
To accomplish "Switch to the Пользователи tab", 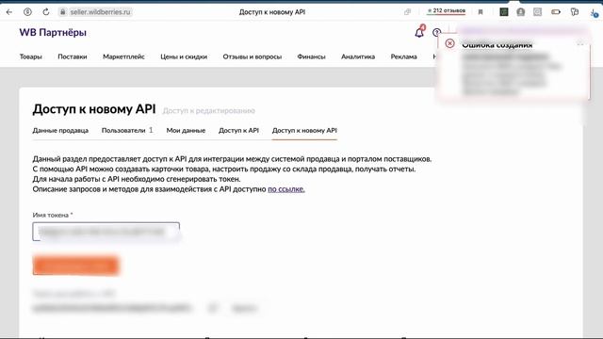I will pos(127,130).
